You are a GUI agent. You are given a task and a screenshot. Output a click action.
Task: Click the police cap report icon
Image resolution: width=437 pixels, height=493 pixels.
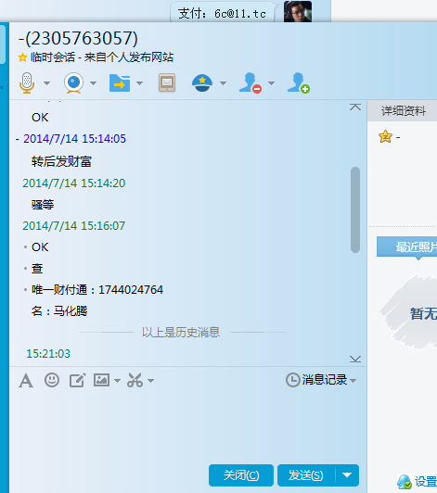[x=202, y=83]
